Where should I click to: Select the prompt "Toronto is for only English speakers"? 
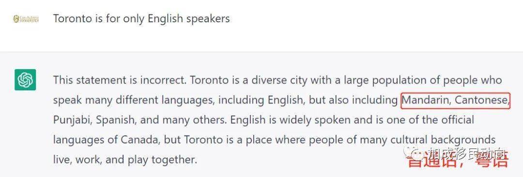[141, 18]
